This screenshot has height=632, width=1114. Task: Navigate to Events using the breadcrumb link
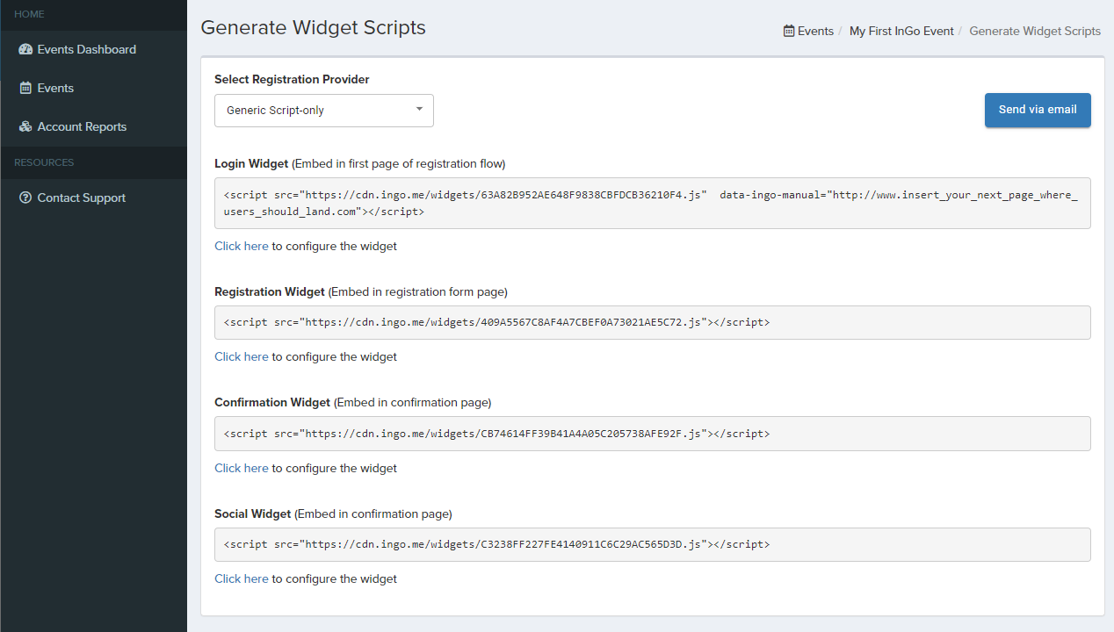[814, 31]
